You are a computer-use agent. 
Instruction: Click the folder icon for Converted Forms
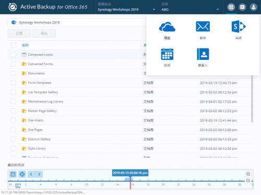click(24, 64)
